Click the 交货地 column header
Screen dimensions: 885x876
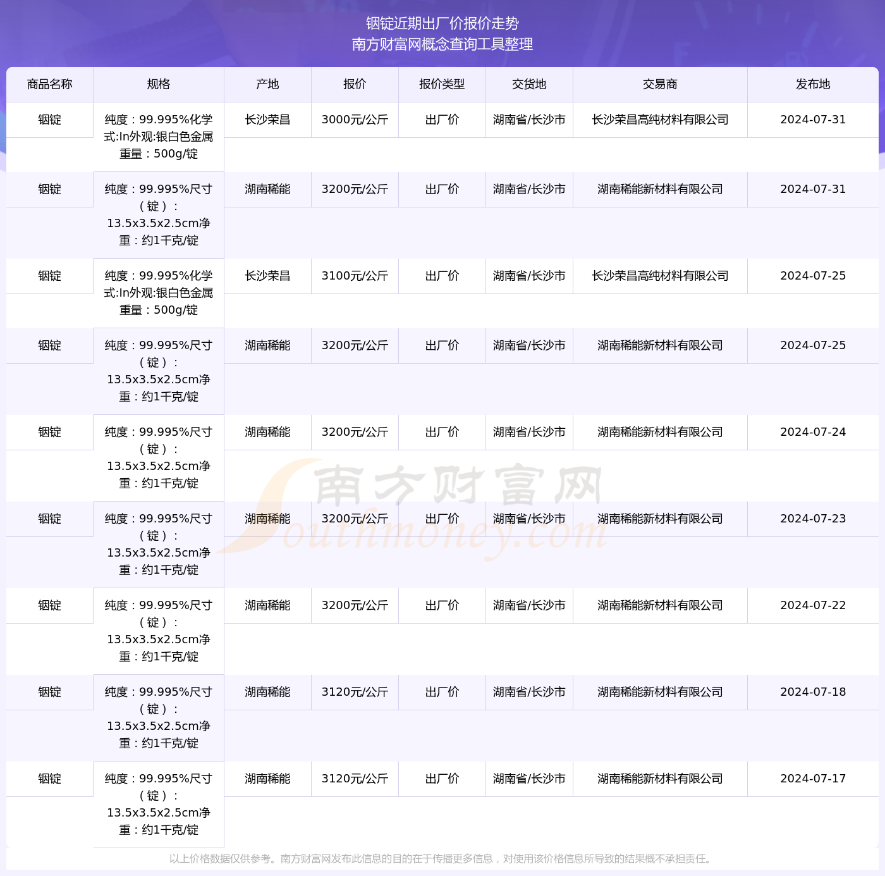pyautogui.click(x=530, y=84)
